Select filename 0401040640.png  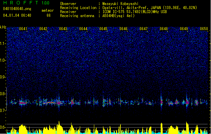[17, 9]
